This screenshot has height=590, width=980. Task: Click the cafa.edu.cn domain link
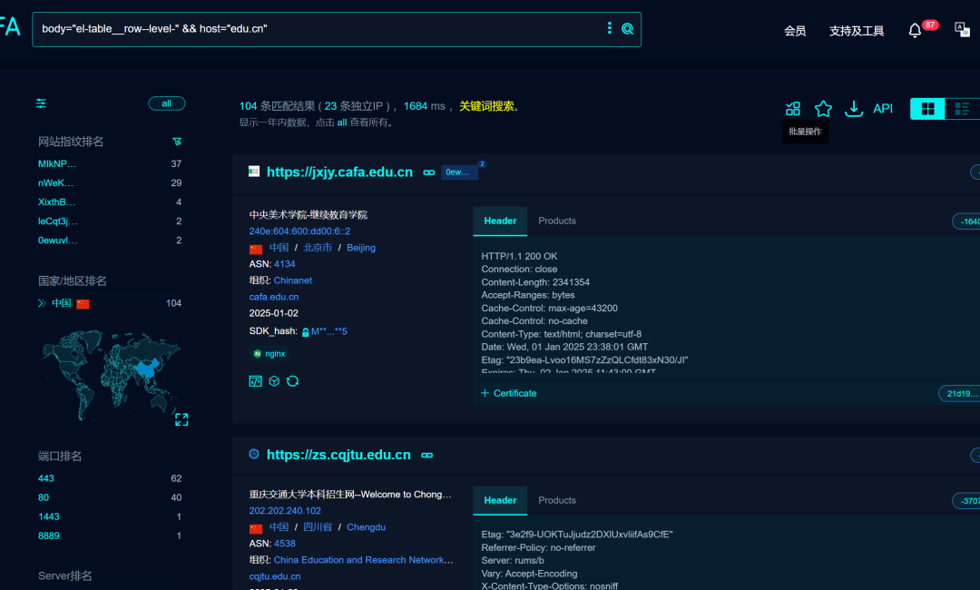tap(274, 297)
